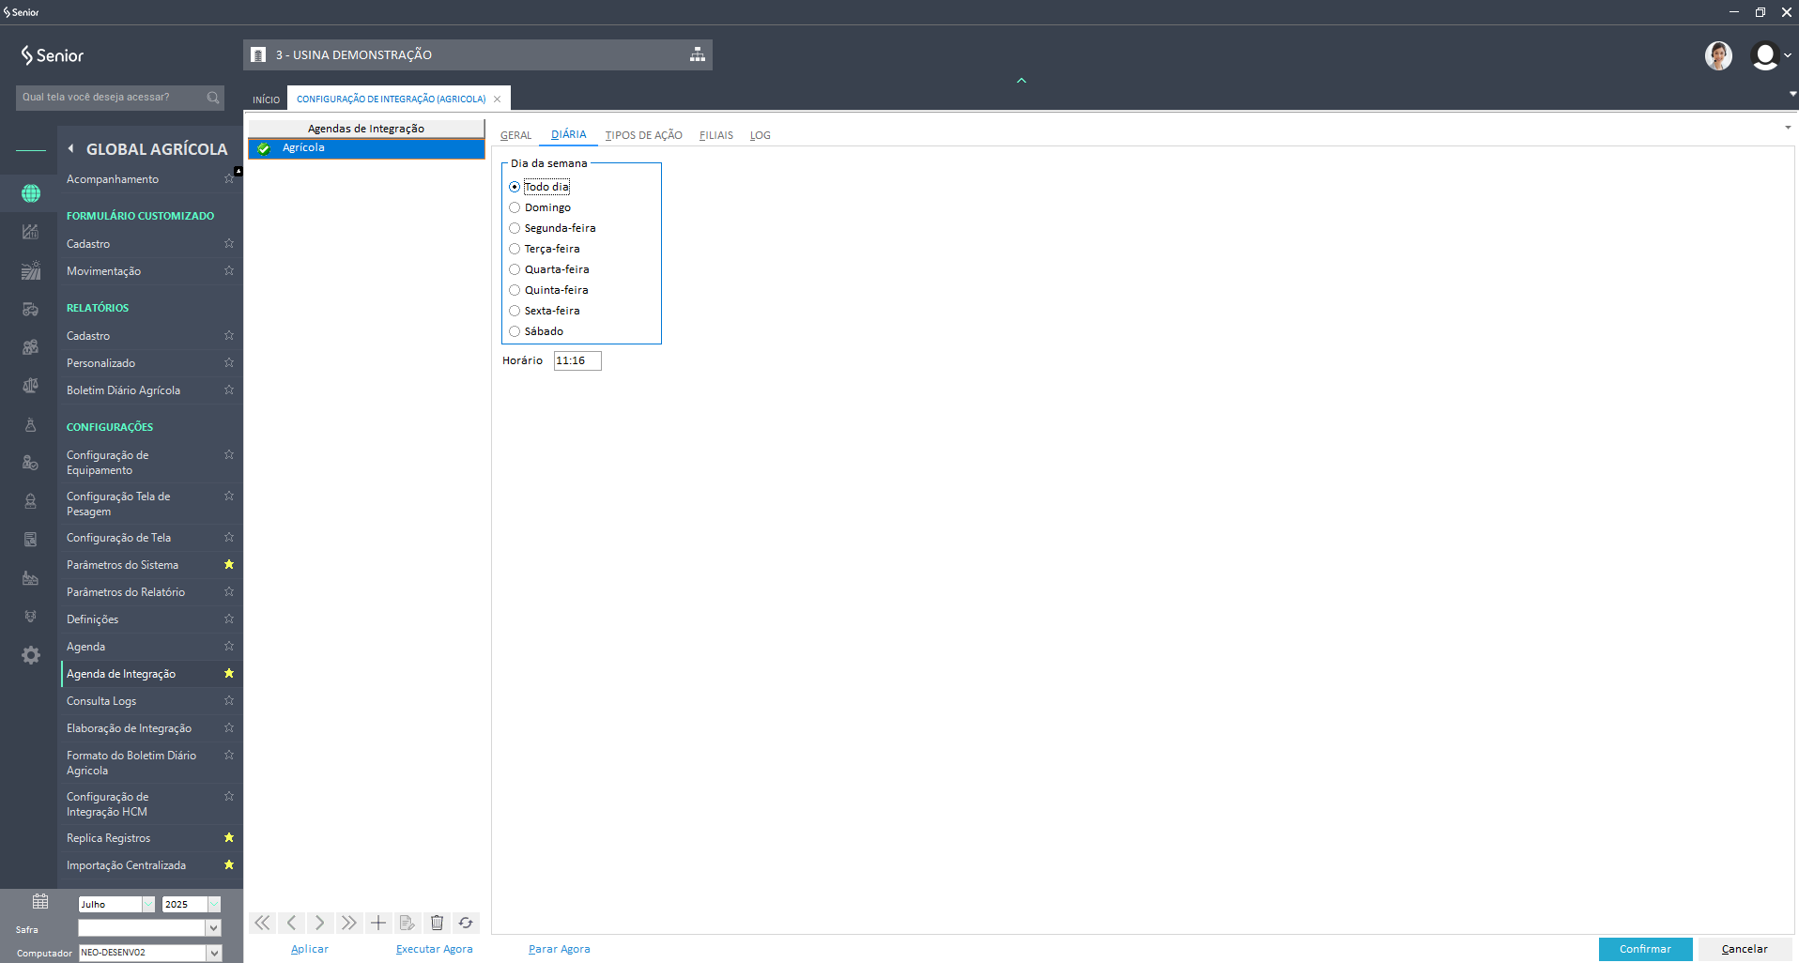1799x963 pixels.
Task: Click the search magnifier icon
Action: pyautogui.click(x=213, y=98)
